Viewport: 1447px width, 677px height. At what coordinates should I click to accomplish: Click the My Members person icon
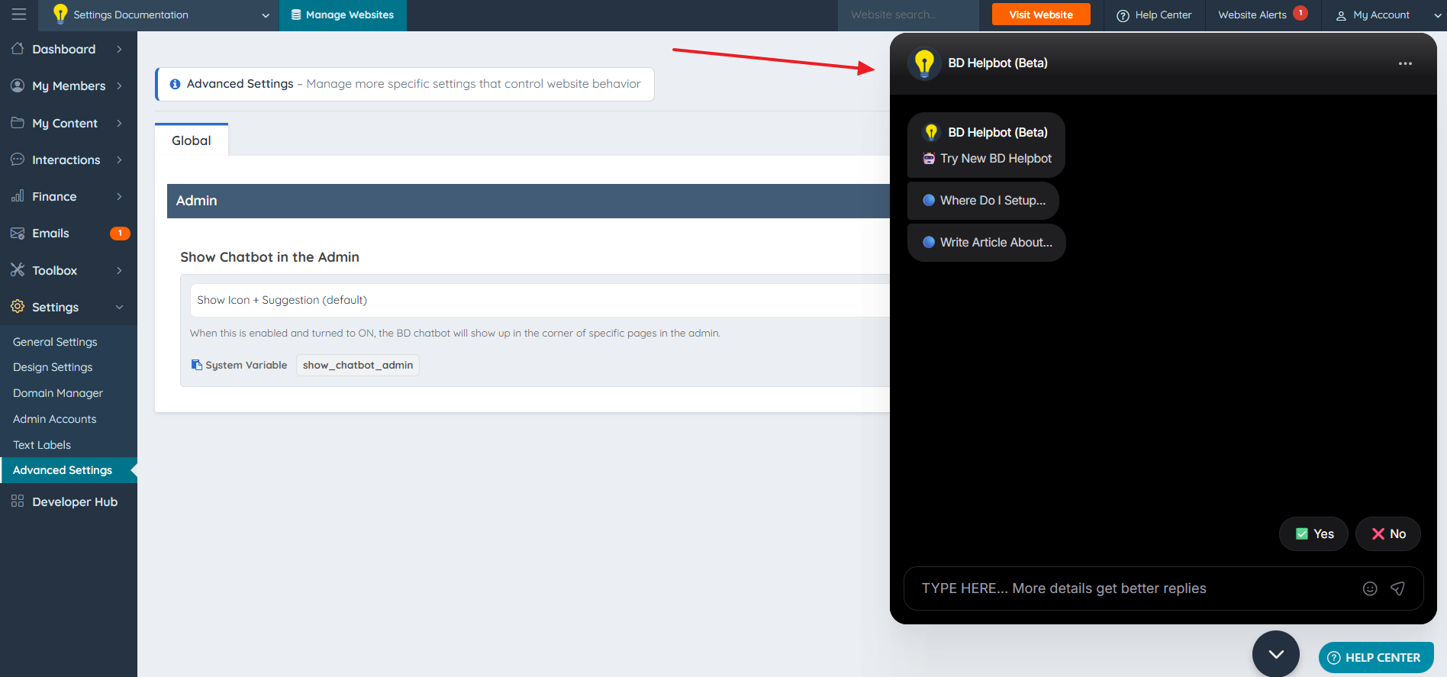tap(18, 85)
